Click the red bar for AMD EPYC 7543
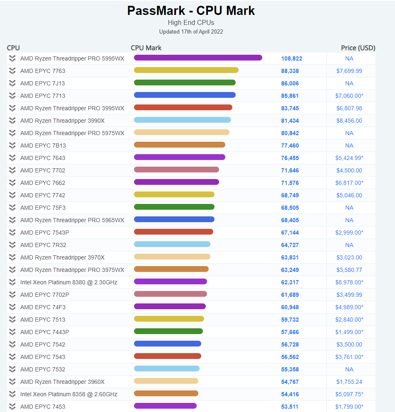395x412 pixels. [x=168, y=356]
